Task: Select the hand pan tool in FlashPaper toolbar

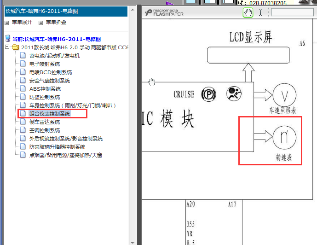Action: [248, 12]
